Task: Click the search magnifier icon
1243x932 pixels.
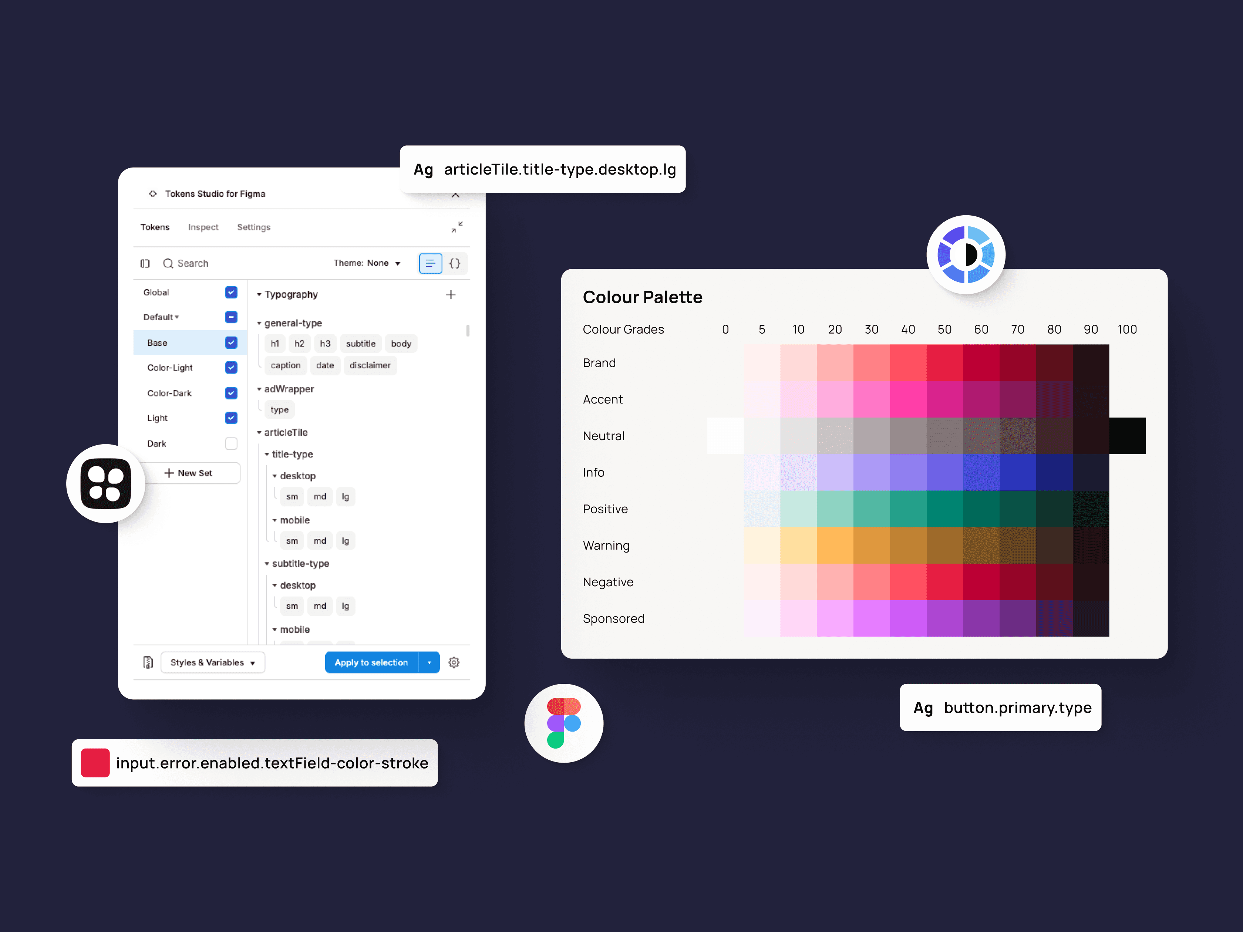Action: (168, 263)
